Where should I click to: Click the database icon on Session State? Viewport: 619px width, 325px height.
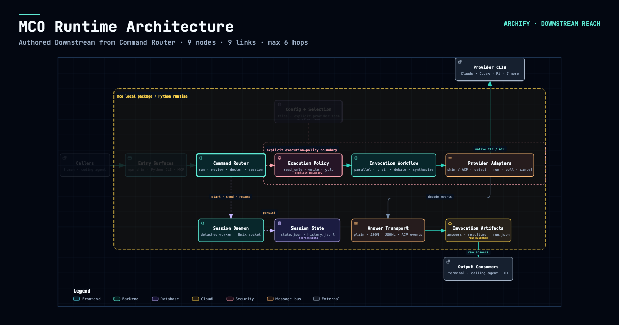coord(280,223)
